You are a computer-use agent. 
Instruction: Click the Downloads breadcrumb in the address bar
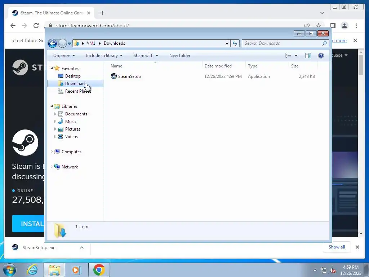coord(114,43)
